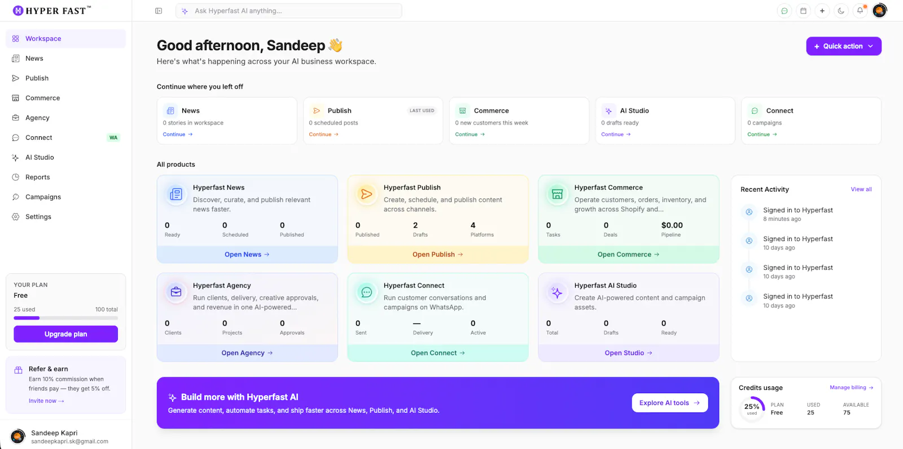
Task: Click the Explore AI tools button
Action: click(x=670, y=403)
